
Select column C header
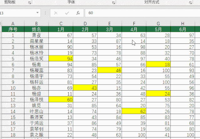(x=61, y=23)
